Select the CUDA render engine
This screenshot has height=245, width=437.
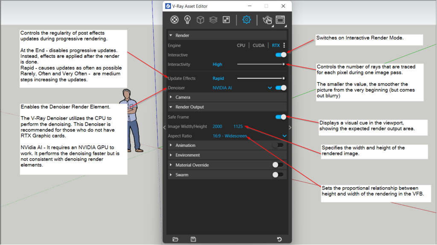[x=258, y=45]
